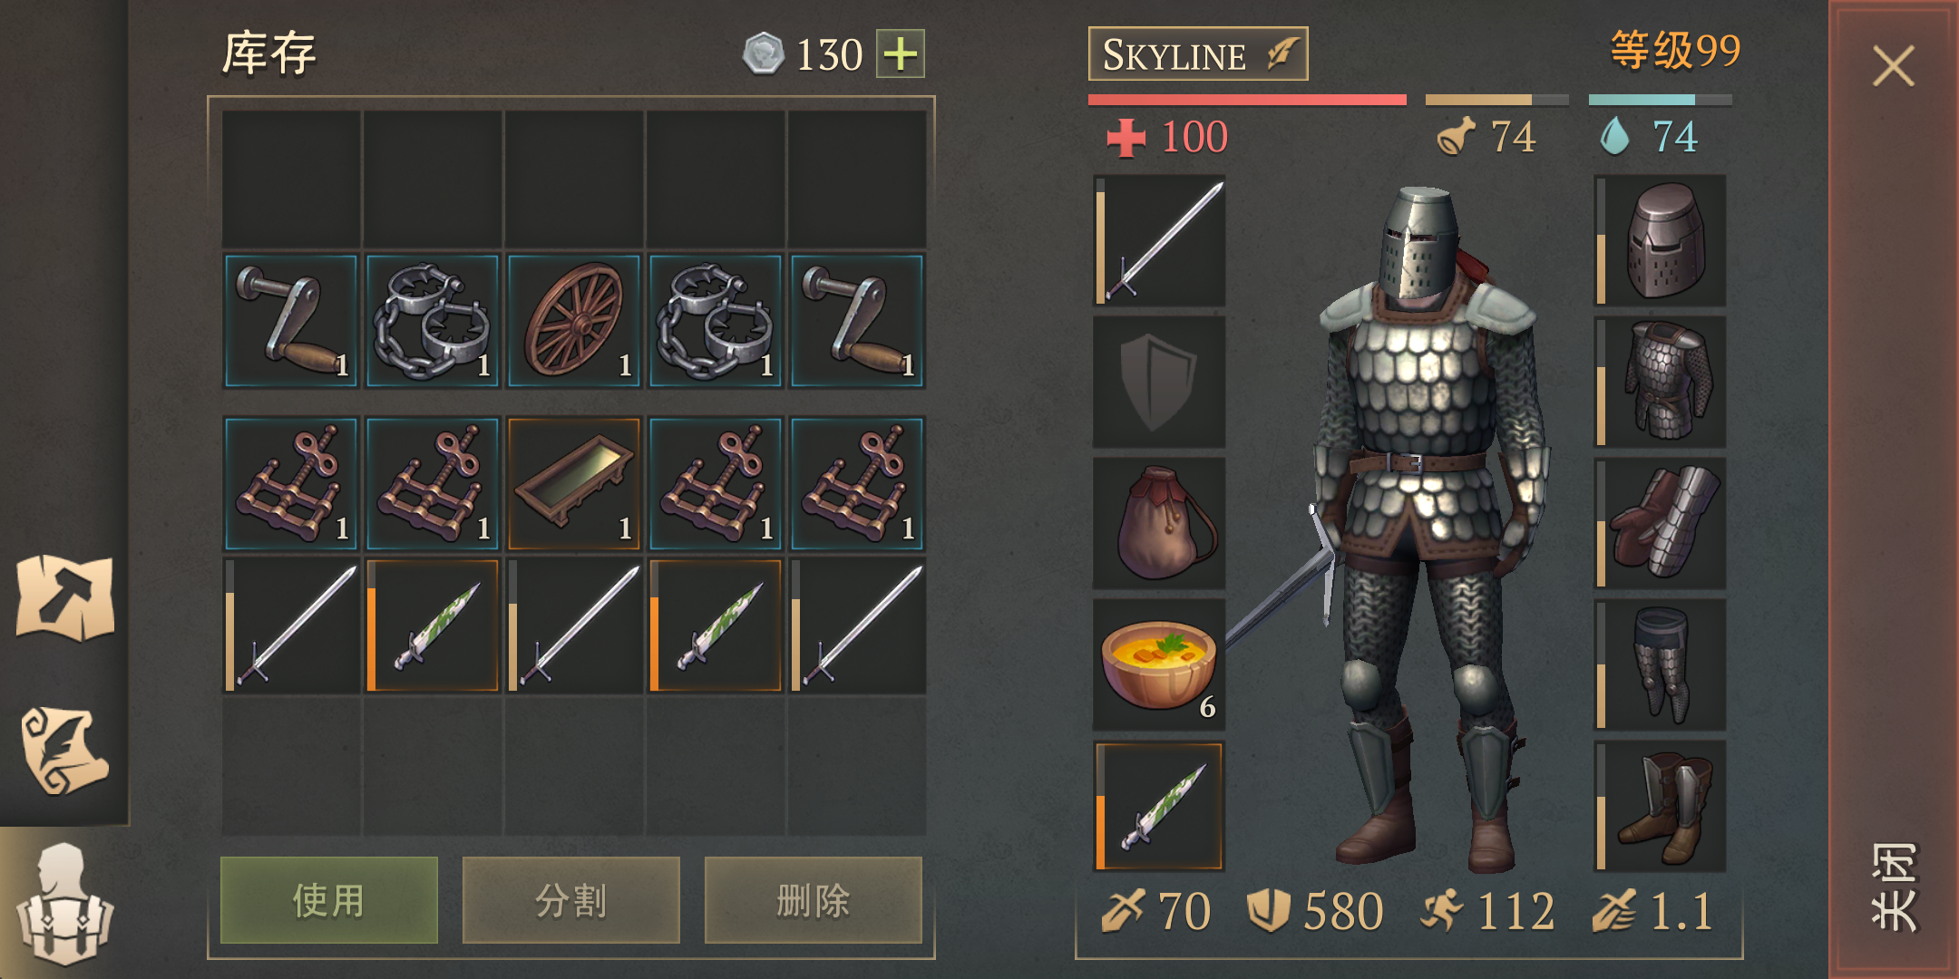
Task: Select the soup bowl food slot
Action: coord(1159,664)
